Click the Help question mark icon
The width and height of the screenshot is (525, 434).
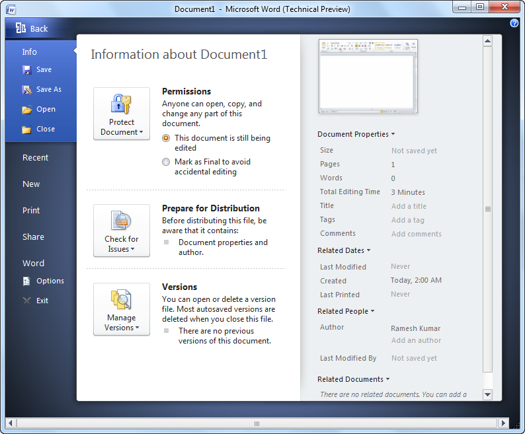[514, 23]
